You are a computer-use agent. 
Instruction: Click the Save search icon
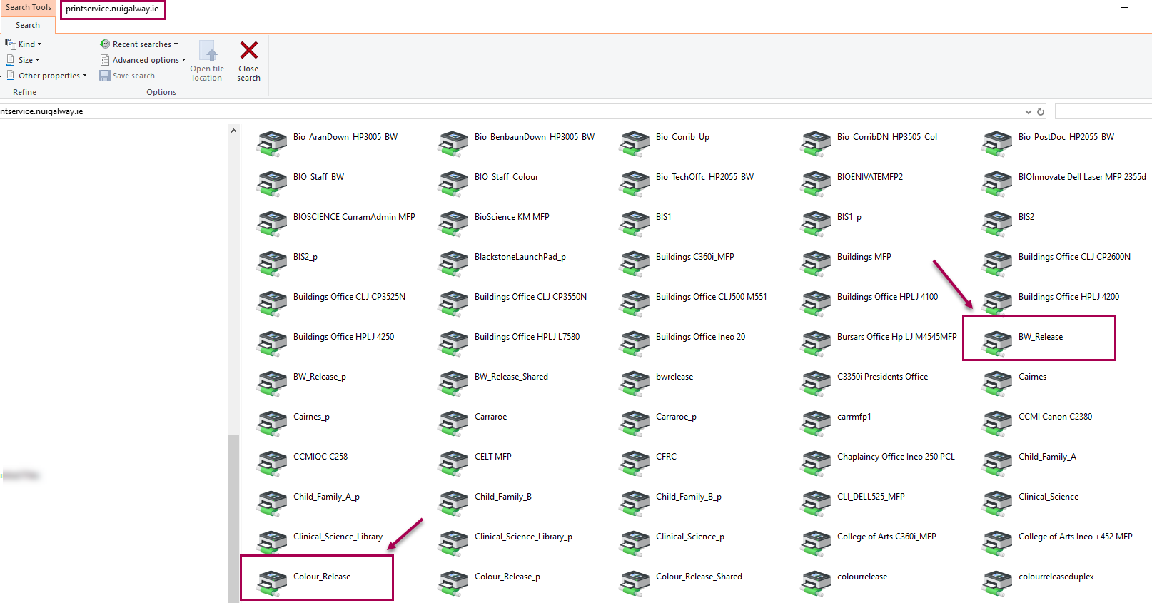click(105, 76)
